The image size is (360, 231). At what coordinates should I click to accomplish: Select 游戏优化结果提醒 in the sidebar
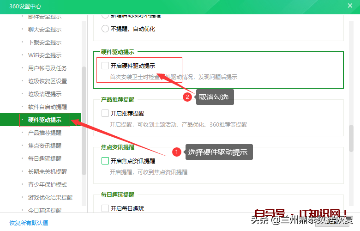pyautogui.click(x=50, y=197)
